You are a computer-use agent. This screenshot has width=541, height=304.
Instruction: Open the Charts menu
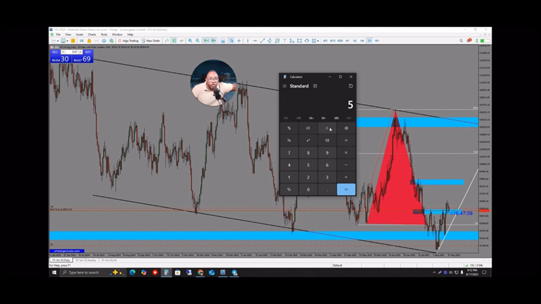(x=92, y=34)
